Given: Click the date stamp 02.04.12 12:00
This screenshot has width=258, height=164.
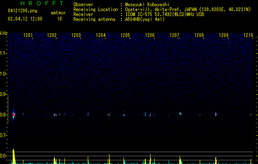Looking at the screenshot, I should (25, 19).
